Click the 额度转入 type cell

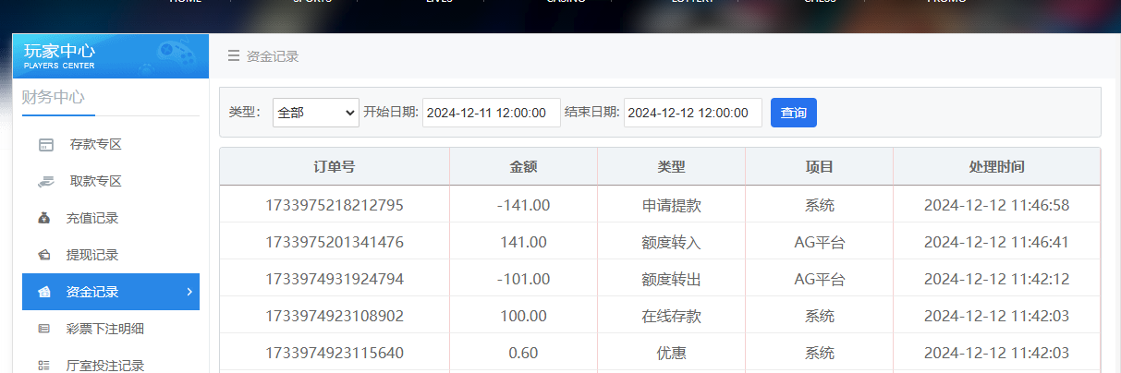(x=672, y=242)
